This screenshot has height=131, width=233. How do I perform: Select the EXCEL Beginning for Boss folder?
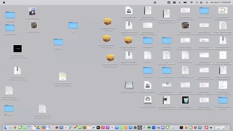tap(223, 100)
